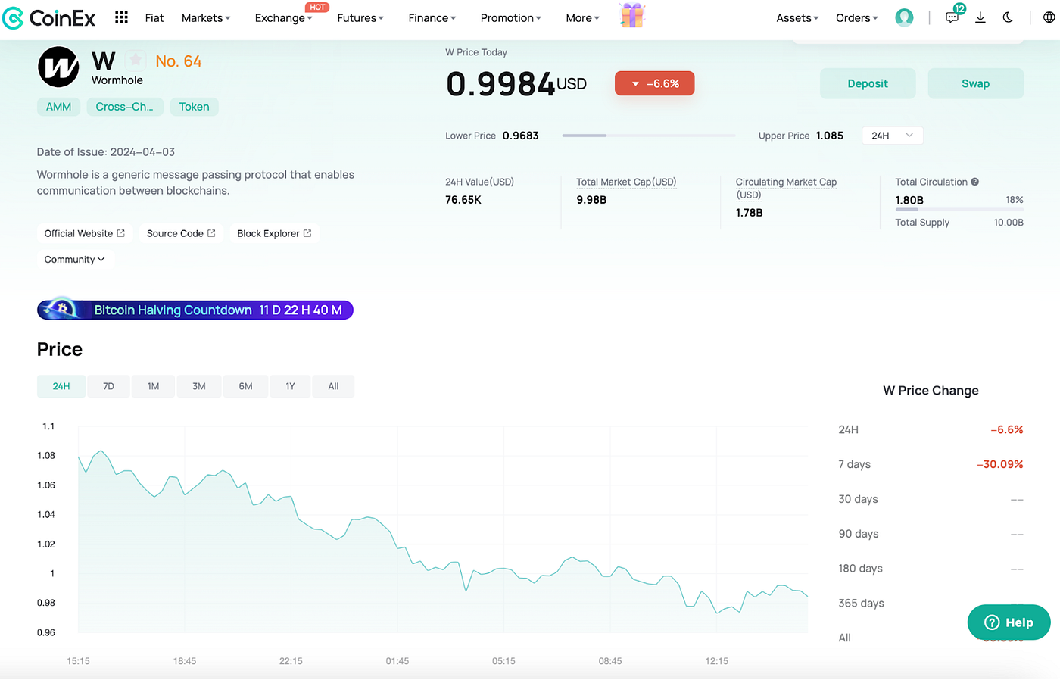The width and height of the screenshot is (1060, 680).
Task: Toggle the favorite star next to Wormhole
Action: 136,58
